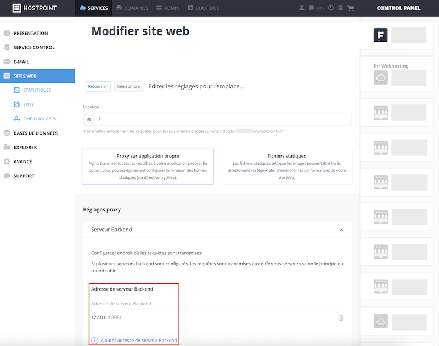Click the black F icon in Control Panel
439x346 pixels.
[x=380, y=35]
